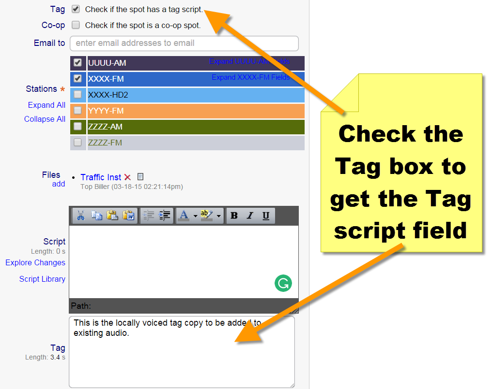Click Collapse All stations link
The image size is (493, 389).
pos(45,119)
